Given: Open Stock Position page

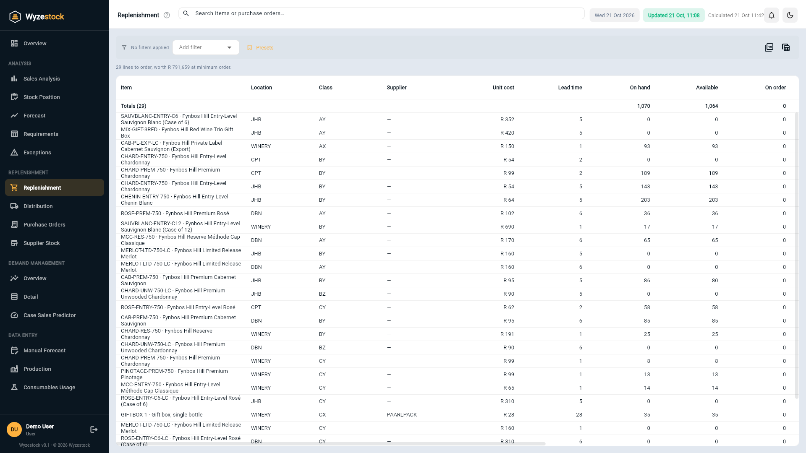Looking at the screenshot, I should point(55,97).
